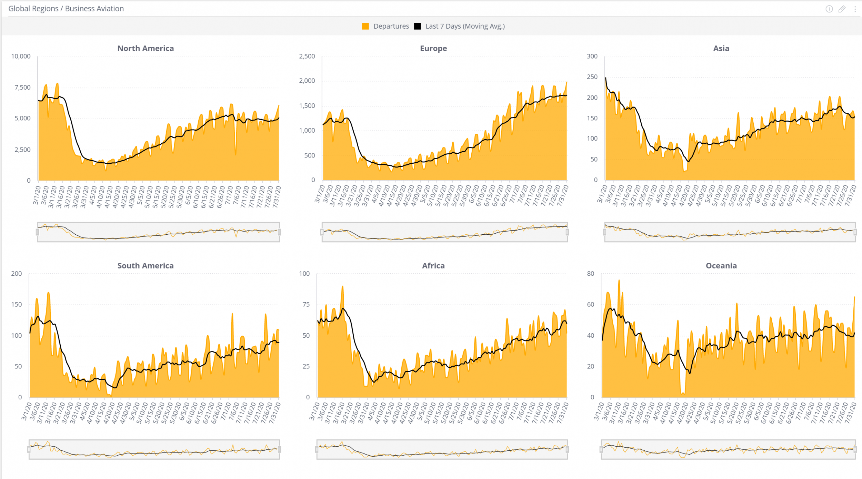Click the 7/31/20 date label under Europe
Image resolution: width=862 pixels, height=479 pixels.
coord(563,195)
